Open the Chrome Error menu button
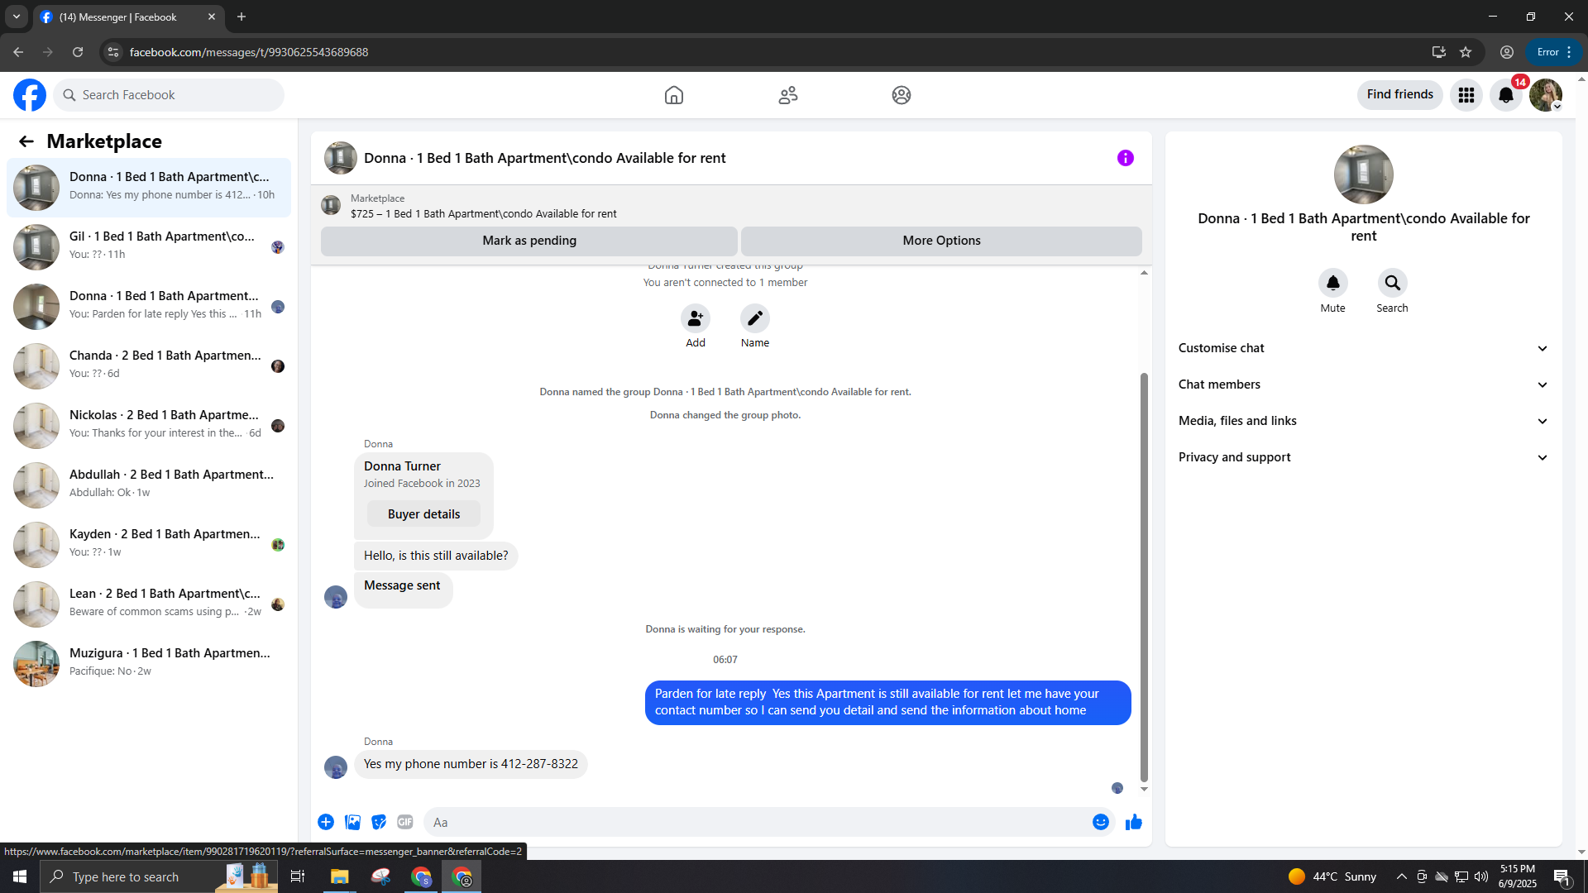Image resolution: width=1588 pixels, height=893 pixels. point(1554,52)
